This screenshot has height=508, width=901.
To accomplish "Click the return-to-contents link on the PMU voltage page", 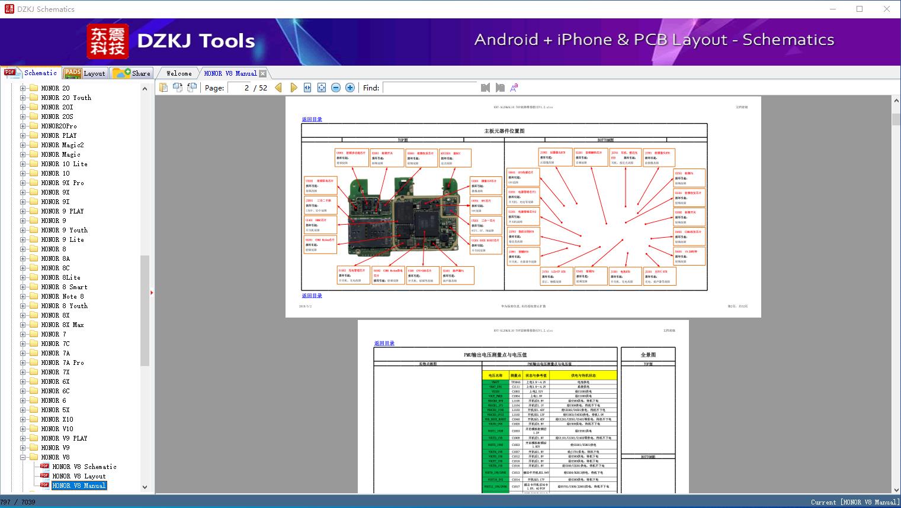I will pos(384,343).
